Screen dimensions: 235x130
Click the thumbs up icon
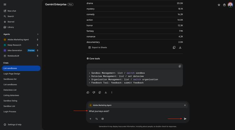(x=88, y=93)
